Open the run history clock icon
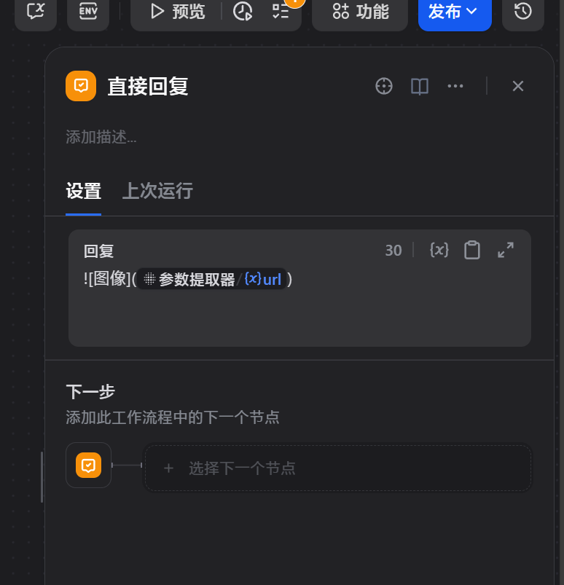564x585 pixels. coord(243,12)
